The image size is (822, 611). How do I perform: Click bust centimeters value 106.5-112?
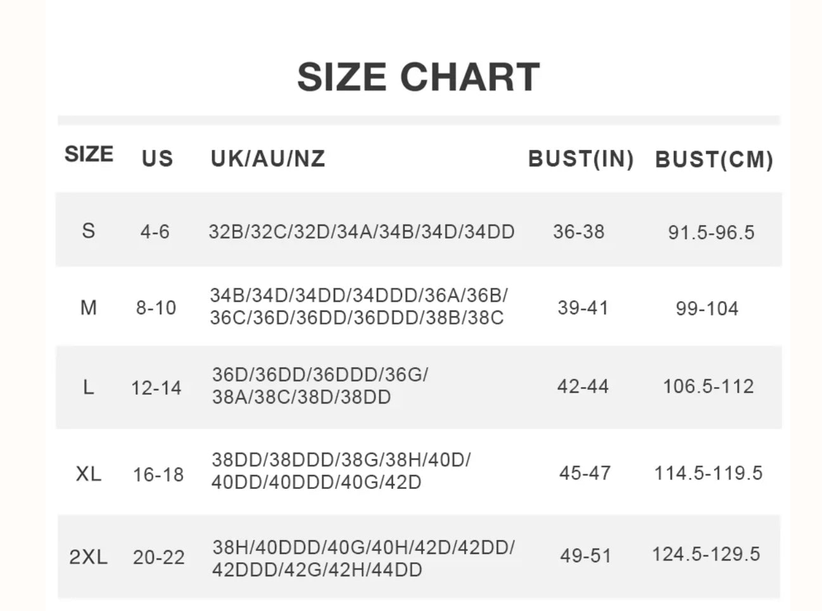click(708, 386)
